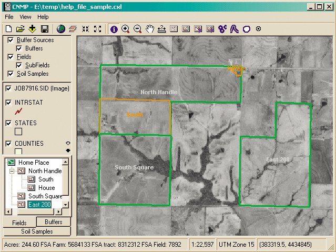Viewport: 336px width, 252px height.
Task: Collapse the North Handle tree node
Action: pos(12,171)
